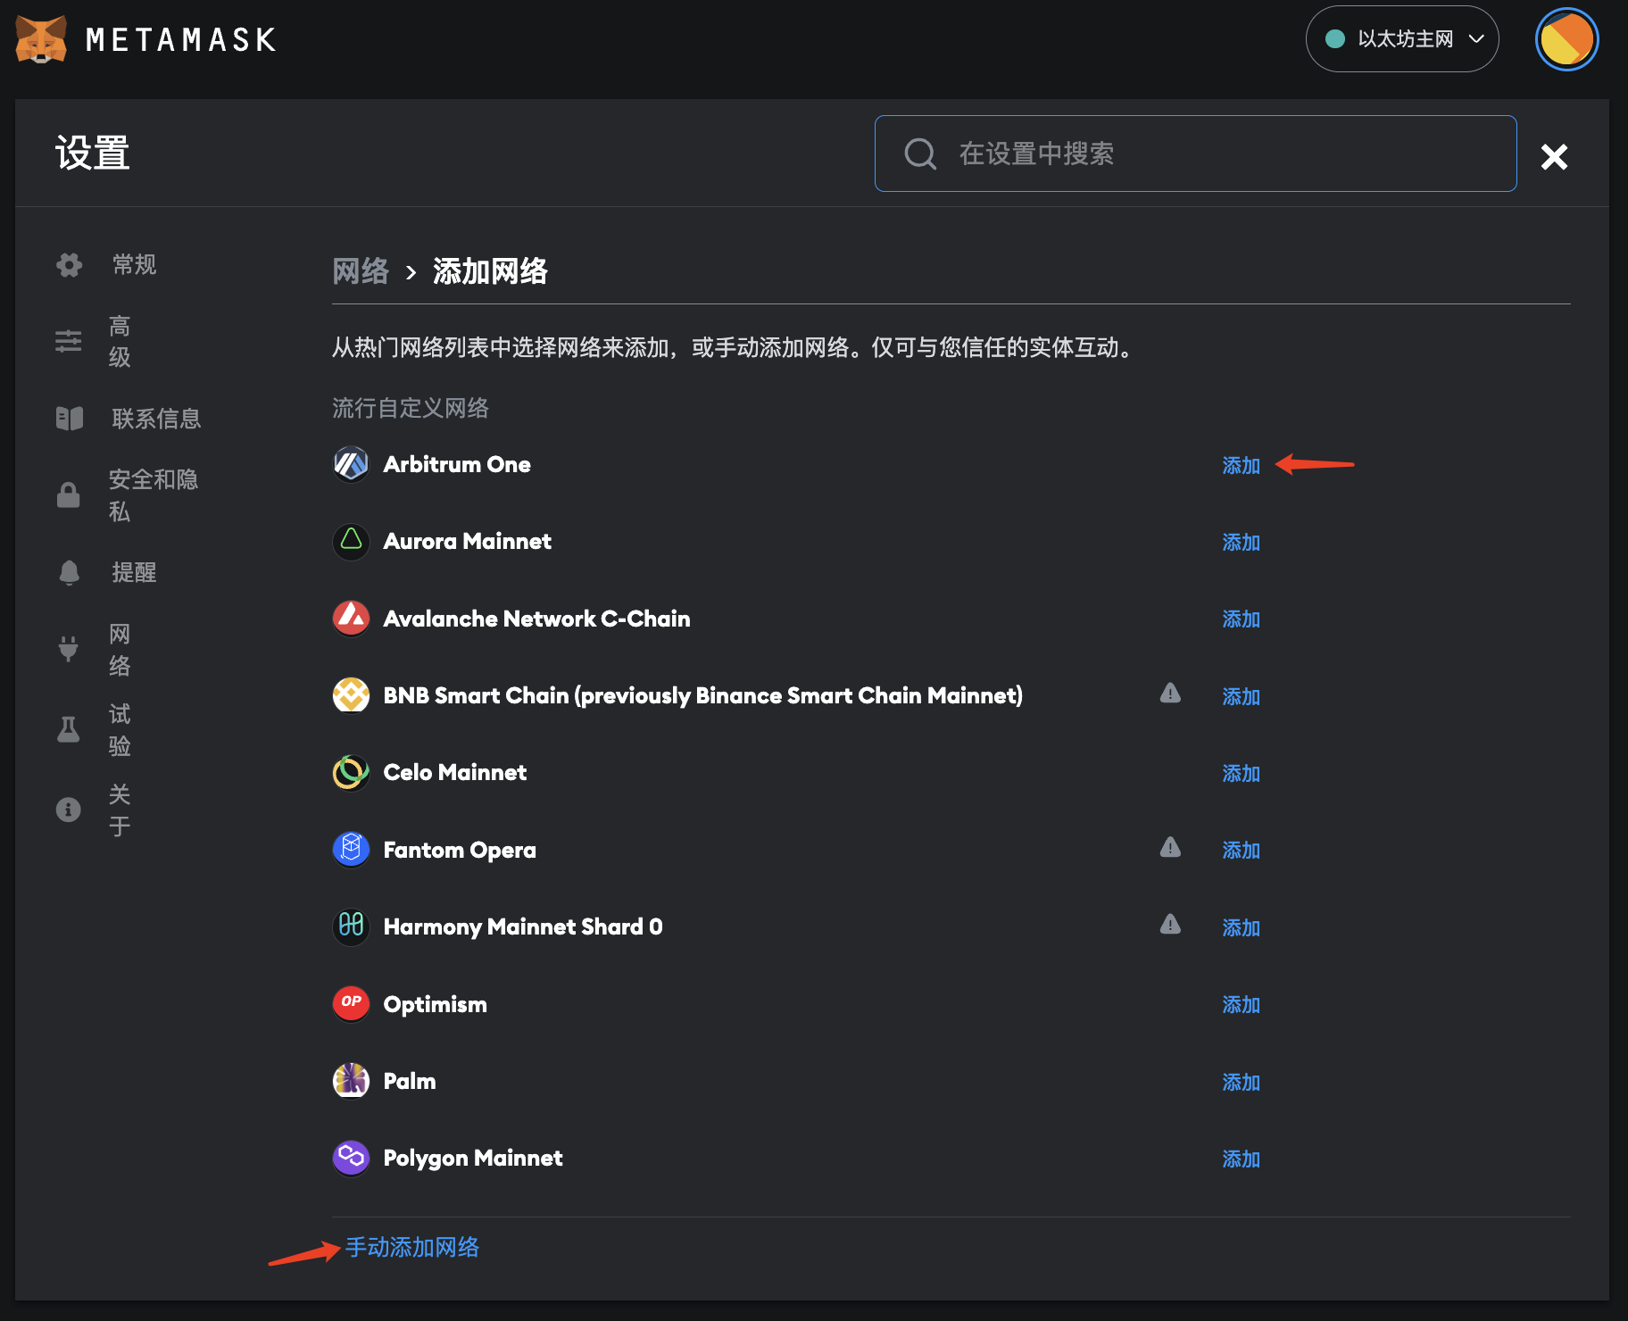Click the Arbitrum One logo
Screen dimensions: 1628x1321
pyautogui.click(x=351, y=464)
